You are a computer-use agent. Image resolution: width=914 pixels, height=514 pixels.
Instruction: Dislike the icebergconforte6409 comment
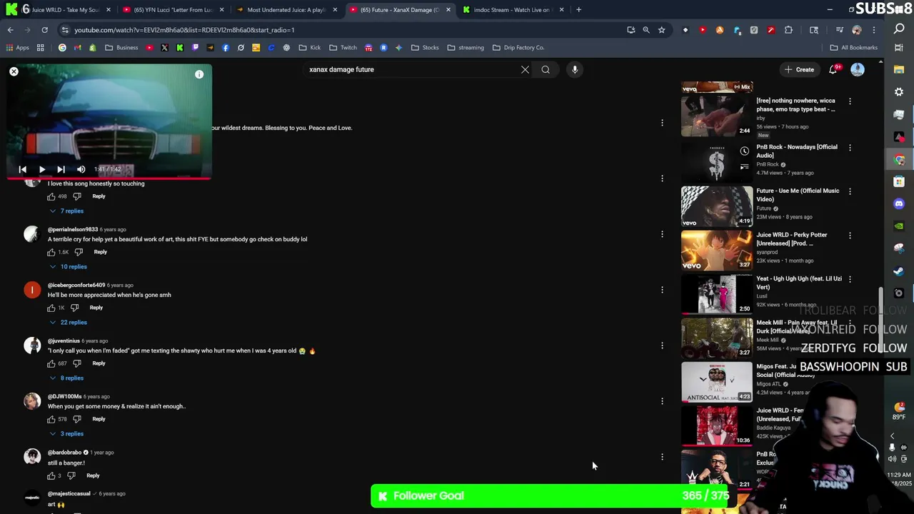coord(74,308)
